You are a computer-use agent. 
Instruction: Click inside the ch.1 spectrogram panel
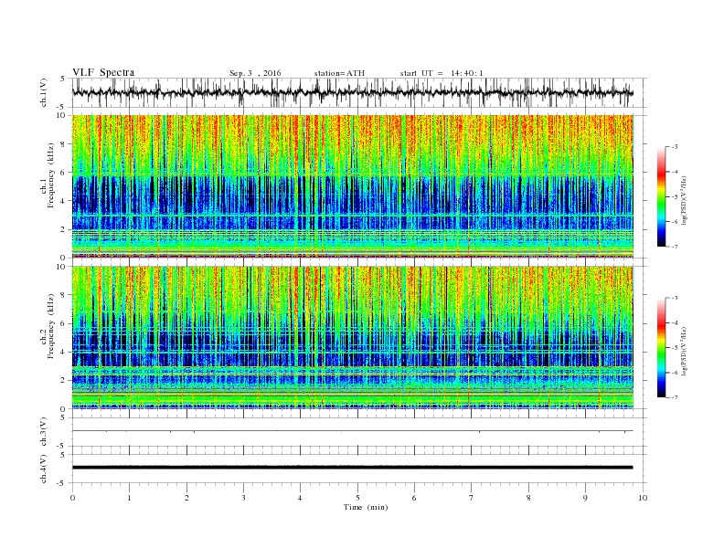(x=353, y=186)
